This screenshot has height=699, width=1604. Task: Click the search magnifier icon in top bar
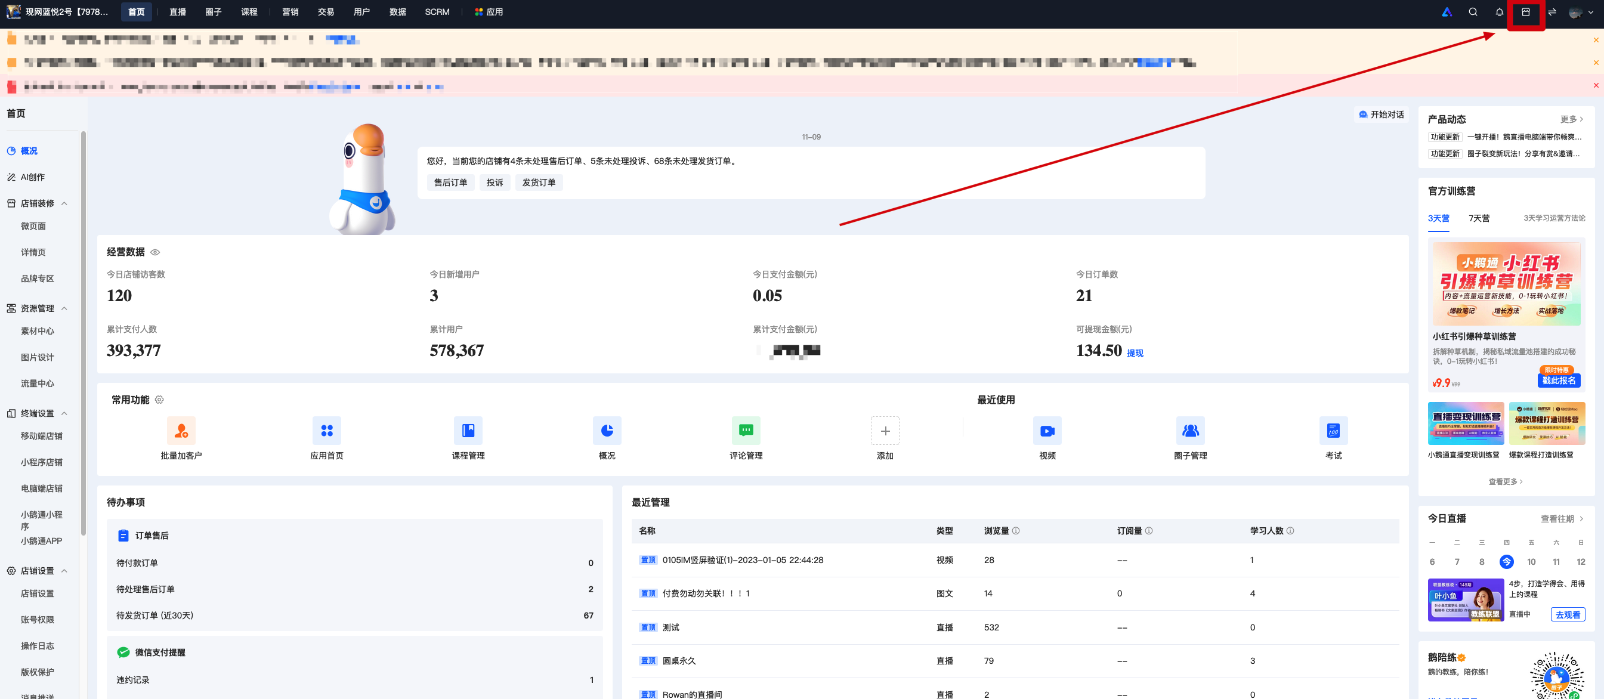pyautogui.click(x=1473, y=12)
